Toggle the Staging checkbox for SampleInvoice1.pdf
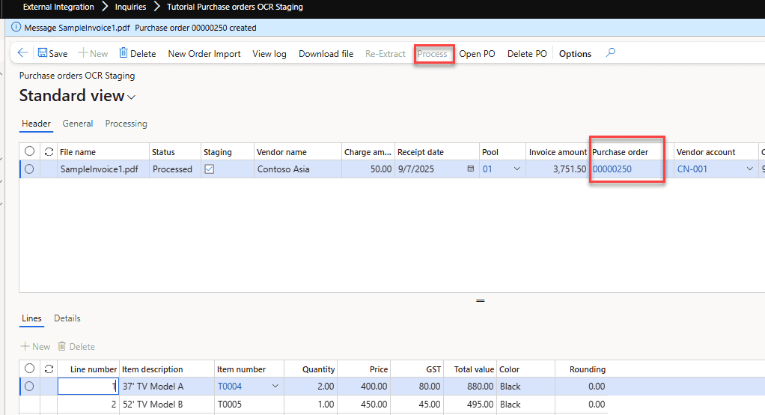 click(x=210, y=169)
